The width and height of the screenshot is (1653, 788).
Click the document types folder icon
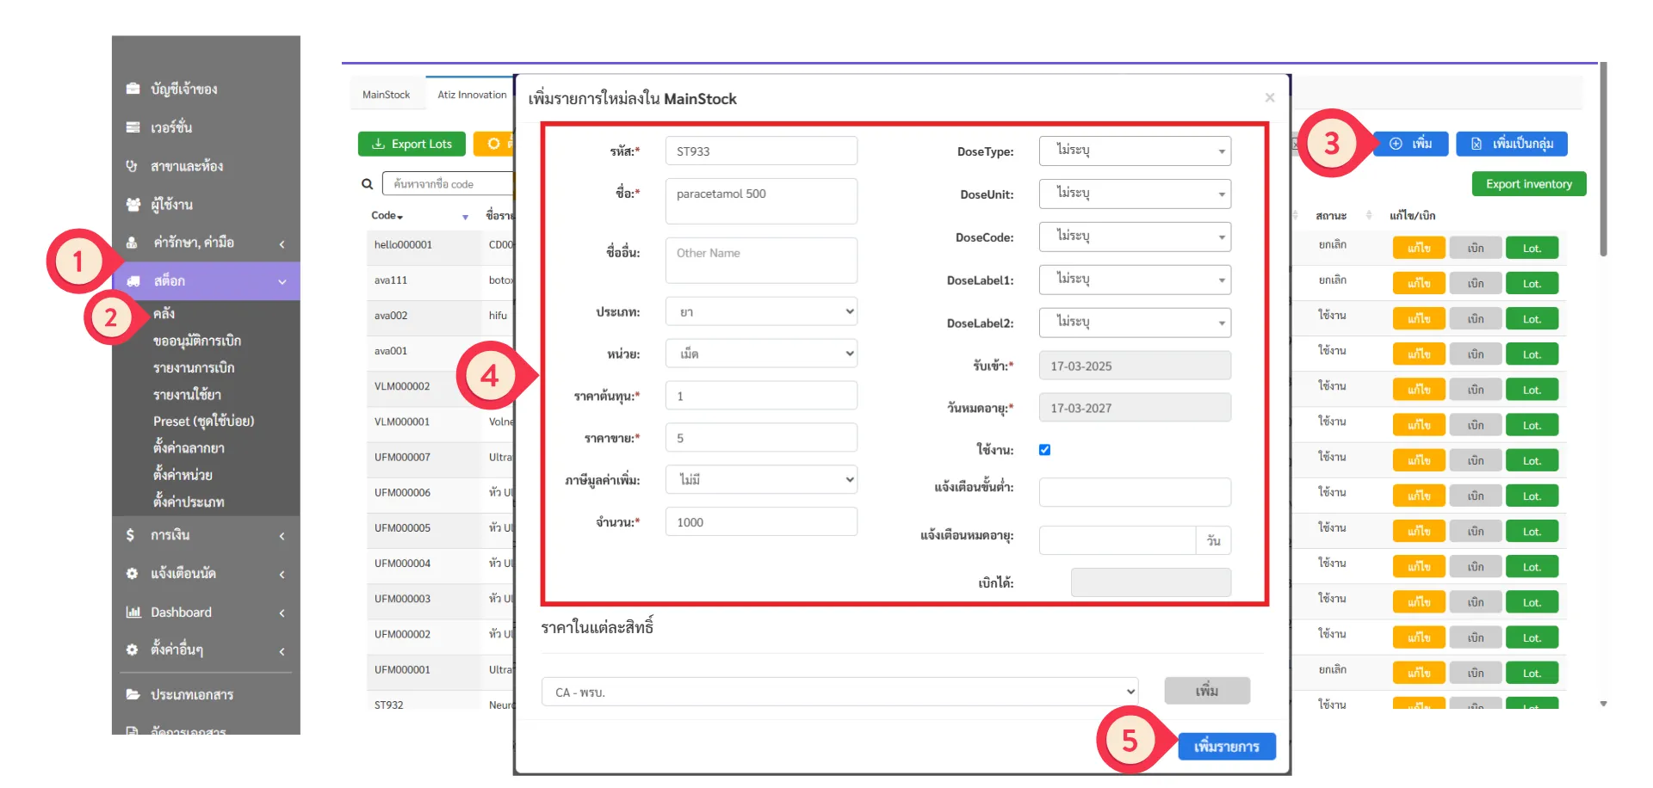tap(133, 694)
